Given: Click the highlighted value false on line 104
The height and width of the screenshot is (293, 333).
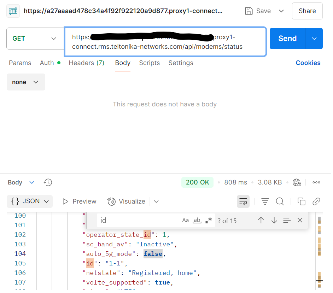Looking at the screenshot, I should (x=153, y=254).
